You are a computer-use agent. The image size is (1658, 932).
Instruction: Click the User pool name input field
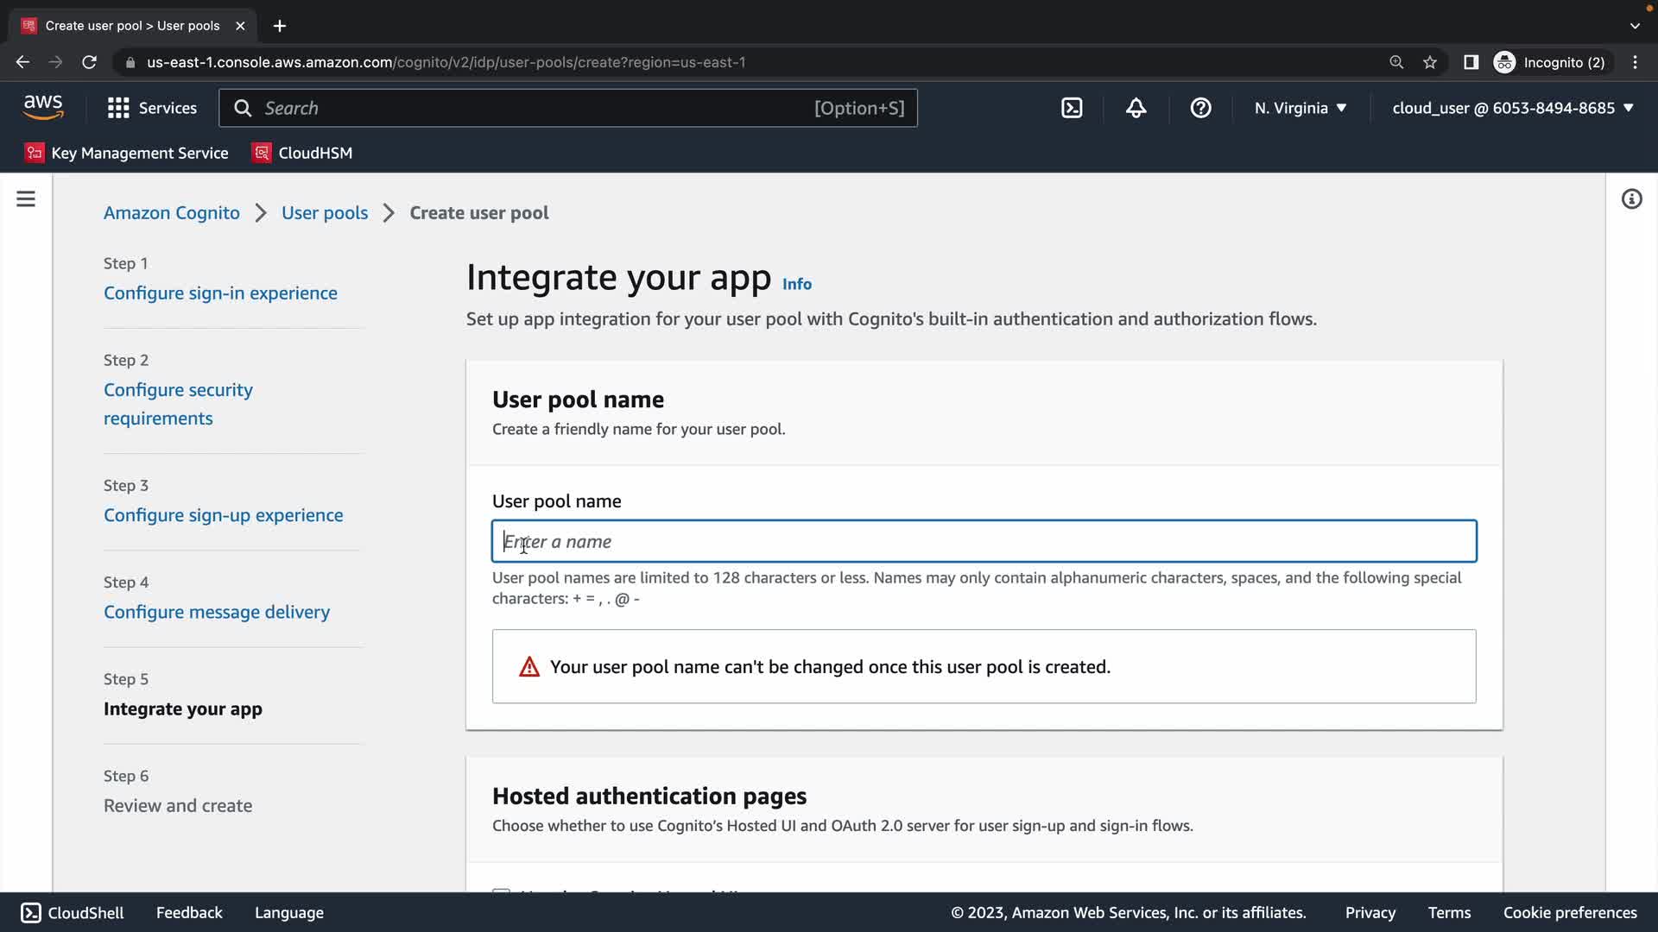(x=984, y=542)
